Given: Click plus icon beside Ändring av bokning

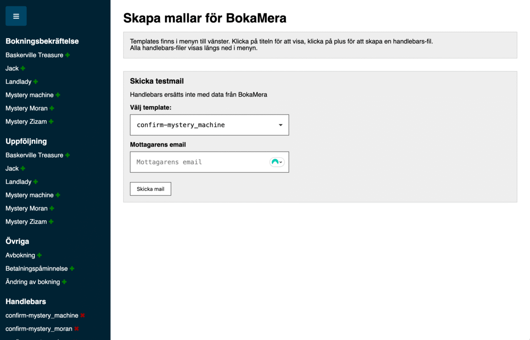Looking at the screenshot, I should [x=64, y=282].
